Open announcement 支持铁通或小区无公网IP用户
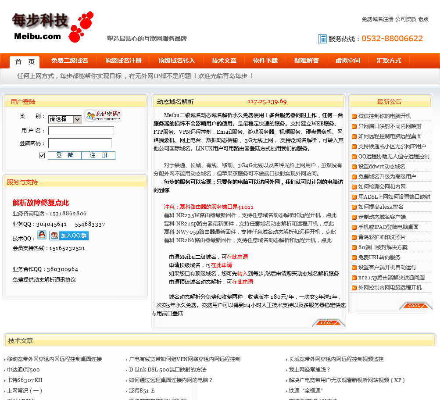This screenshot has height=400, width=440. [x=392, y=146]
